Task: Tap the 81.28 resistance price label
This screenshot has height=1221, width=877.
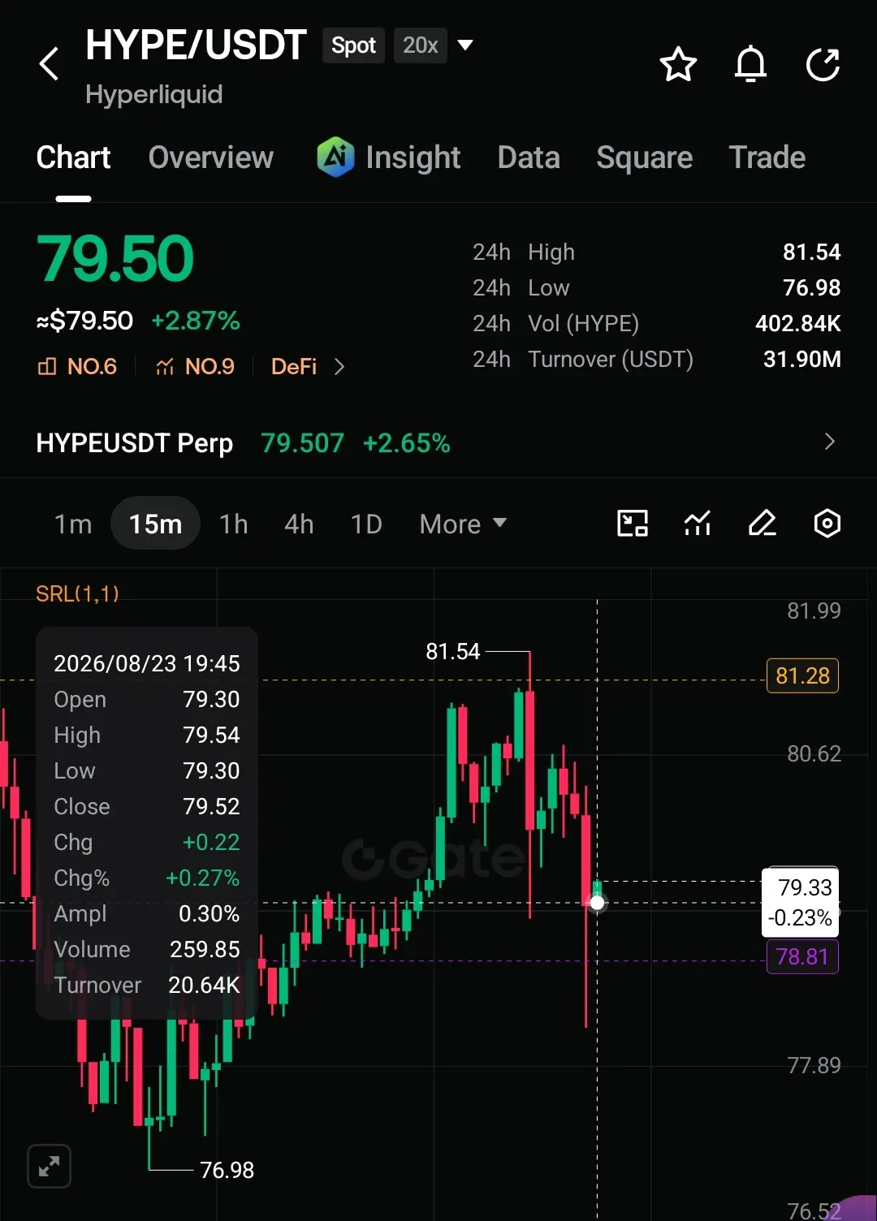Action: pyautogui.click(x=803, y=675)
